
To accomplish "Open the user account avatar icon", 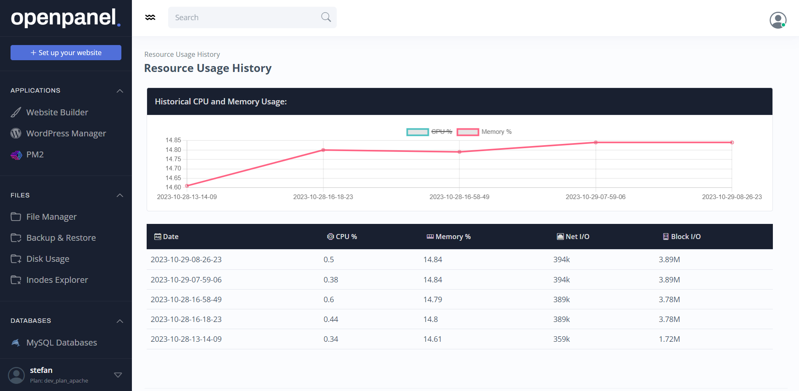I will [x=778, y=20].
